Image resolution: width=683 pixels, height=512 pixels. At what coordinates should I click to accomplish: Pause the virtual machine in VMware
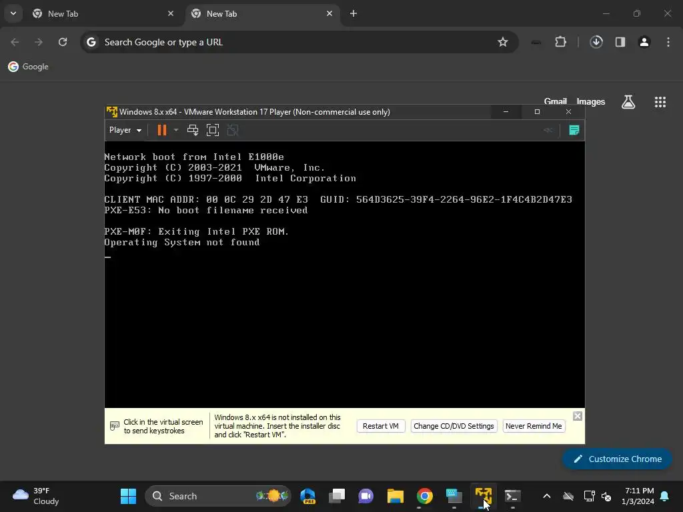tap(161, 130)
